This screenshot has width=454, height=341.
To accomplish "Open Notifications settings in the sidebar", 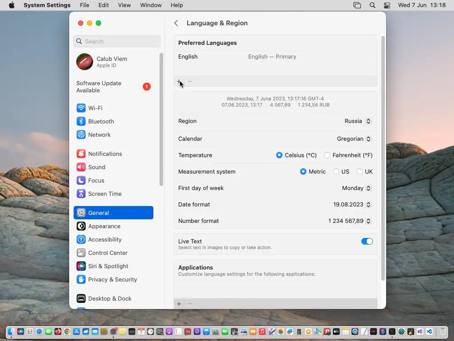I will [113, 154].
